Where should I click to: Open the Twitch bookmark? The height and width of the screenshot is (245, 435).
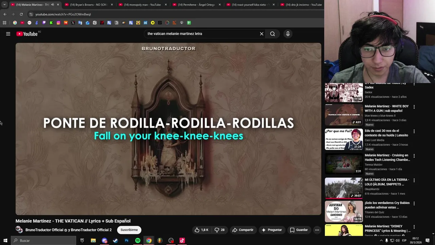(x=44, y=23)
